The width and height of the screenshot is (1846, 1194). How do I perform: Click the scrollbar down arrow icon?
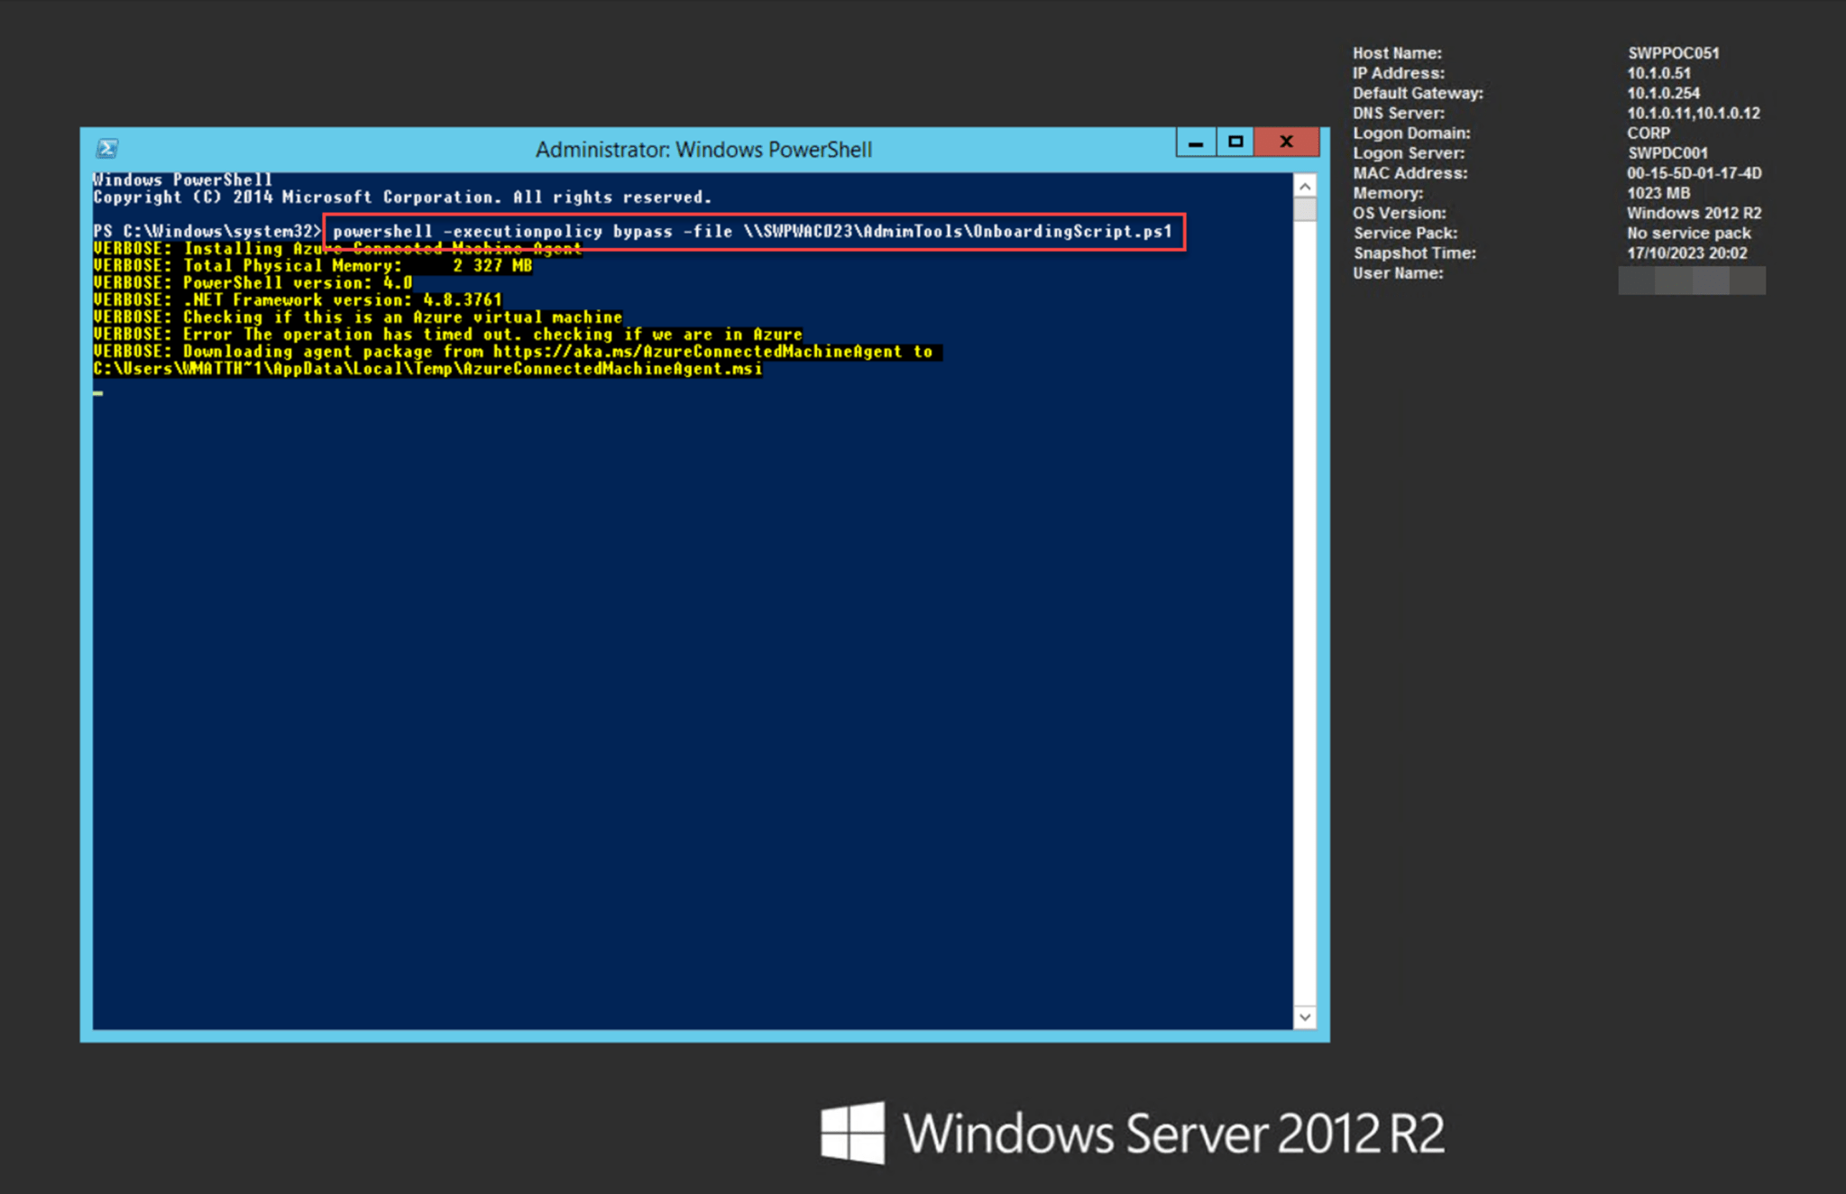click(x=1305, y=1016)
